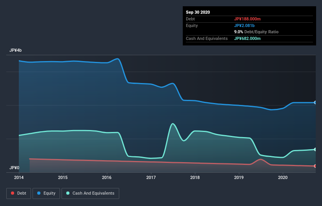This screenshot has height=206, width=322.
Task: Click the 2015 axis label
Action: (x=63, y=177)
